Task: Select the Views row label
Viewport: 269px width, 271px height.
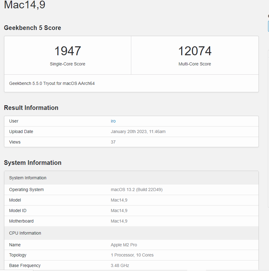Action: [x=15, y=142]
